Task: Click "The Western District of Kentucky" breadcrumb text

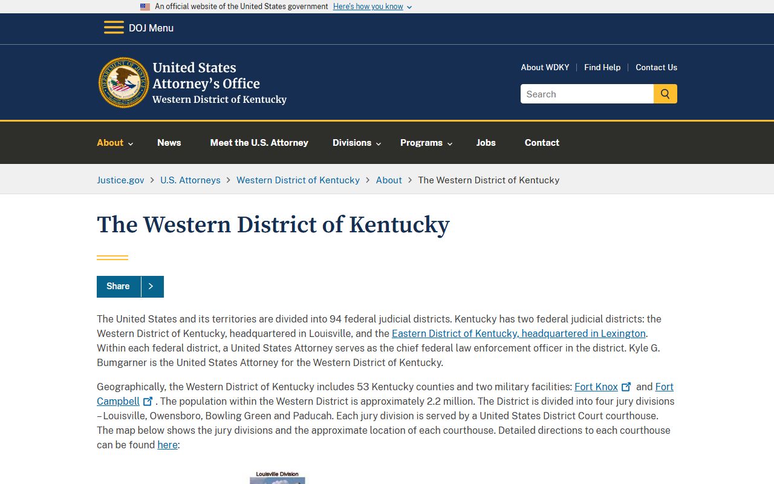Action: (489, 180)
